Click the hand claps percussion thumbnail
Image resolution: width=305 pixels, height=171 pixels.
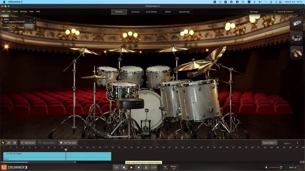pyautogui.click(x=296, y=53)
